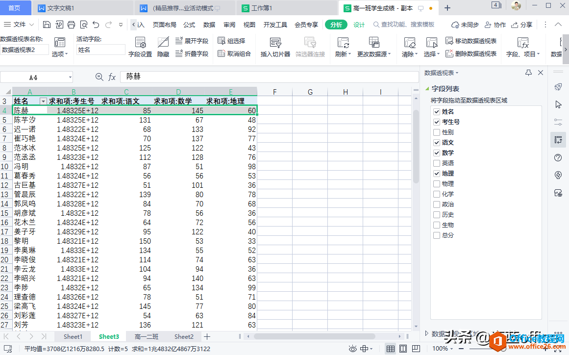The width and height of the screenshot is (569, 355).
Task: Open a new tab with plus button
Action: pos(447,8)
